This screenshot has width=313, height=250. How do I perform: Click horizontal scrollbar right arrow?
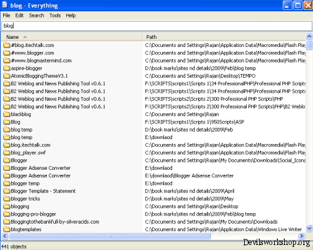tap(302, 236)
